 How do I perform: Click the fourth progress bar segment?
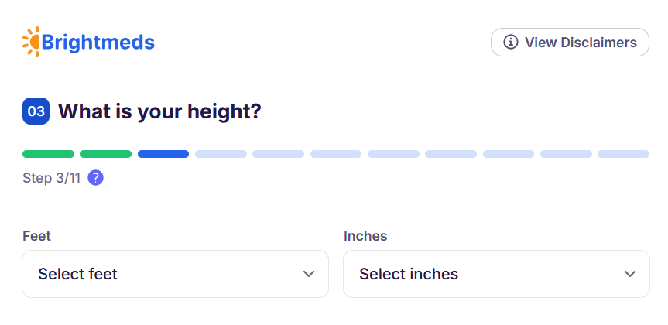221,154
